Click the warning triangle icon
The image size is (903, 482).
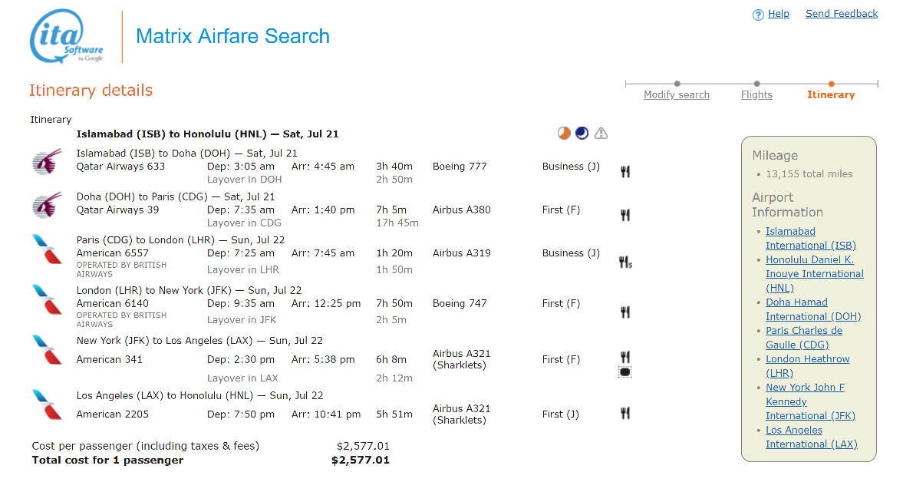(x=601, y=133)
